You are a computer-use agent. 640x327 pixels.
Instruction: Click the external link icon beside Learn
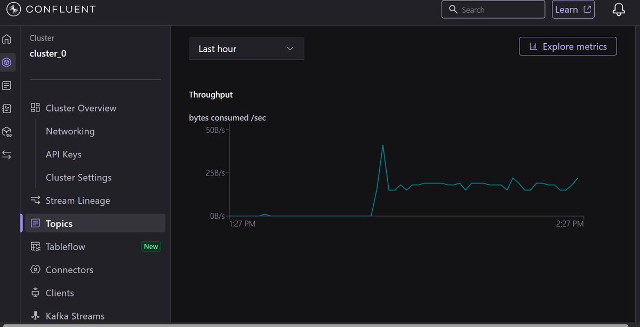587,10
